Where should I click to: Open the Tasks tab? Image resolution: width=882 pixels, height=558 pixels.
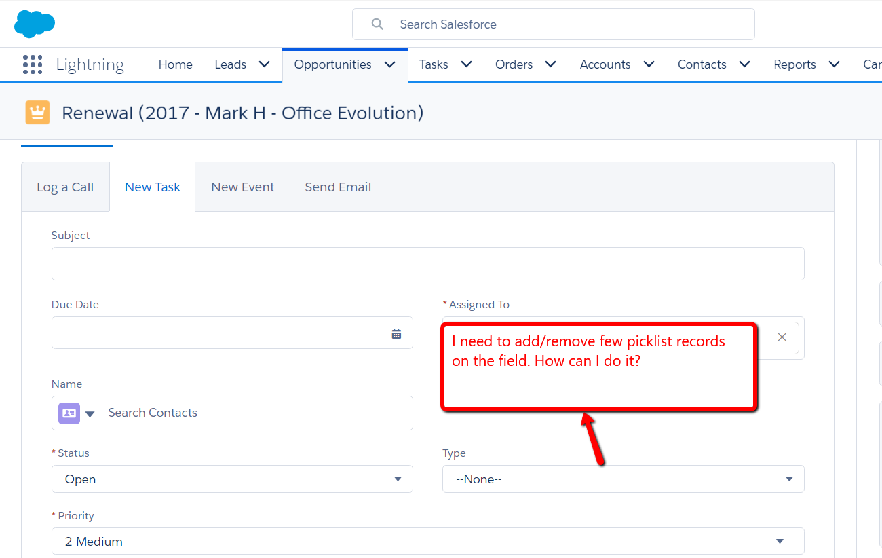434,64
